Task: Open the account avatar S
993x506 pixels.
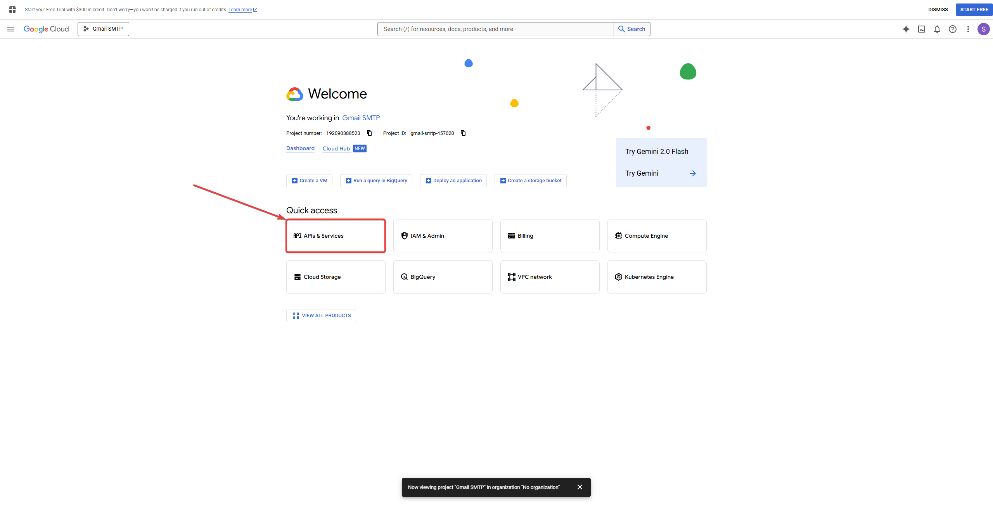Action: pyautogui.click(x=984, y=29)
